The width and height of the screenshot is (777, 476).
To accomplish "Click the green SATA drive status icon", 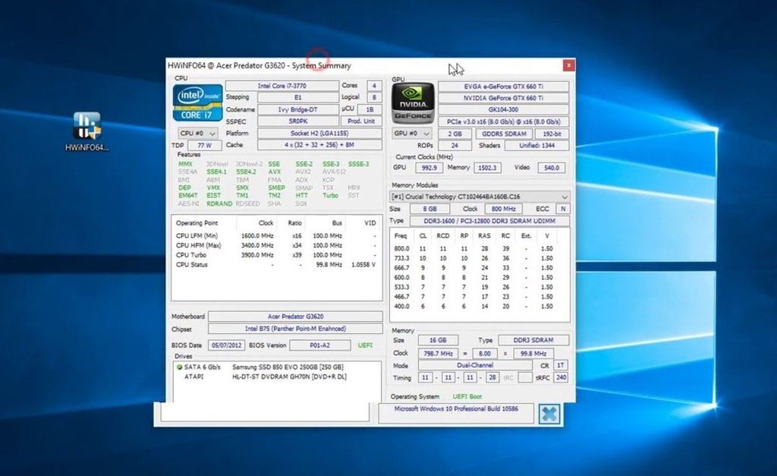I will tap(179, 367).
